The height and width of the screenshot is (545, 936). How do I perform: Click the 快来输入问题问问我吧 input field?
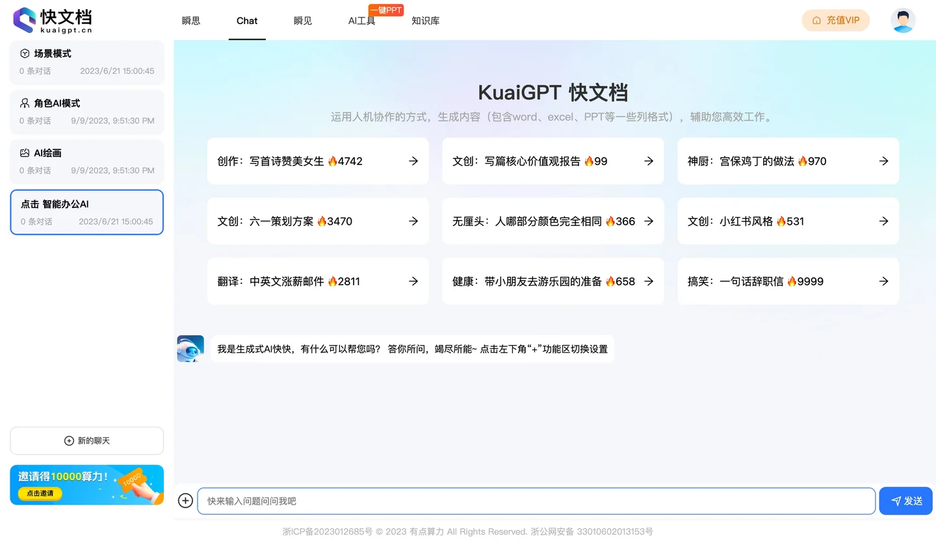point(536,501)
